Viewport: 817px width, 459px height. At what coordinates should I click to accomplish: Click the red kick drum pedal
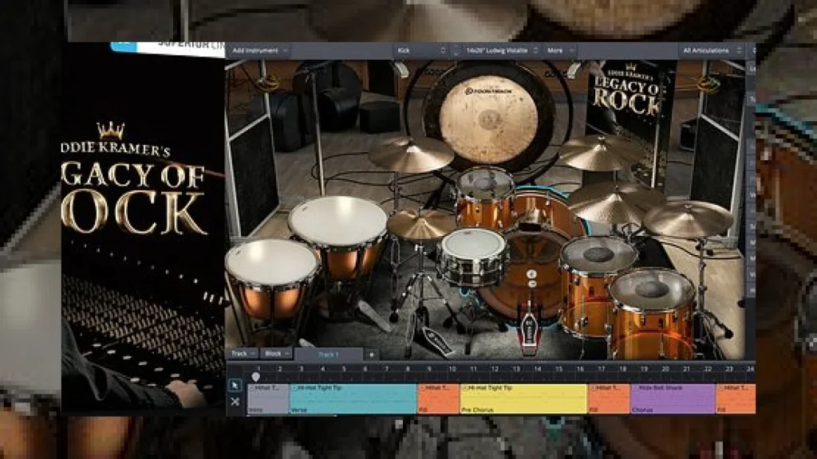point(529,329)
